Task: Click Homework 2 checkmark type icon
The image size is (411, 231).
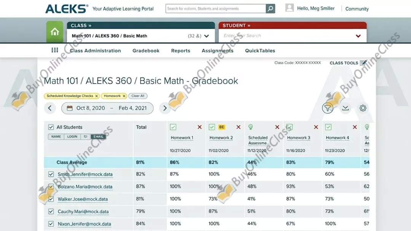Action: pyautogui.click(x=212, y=127)
